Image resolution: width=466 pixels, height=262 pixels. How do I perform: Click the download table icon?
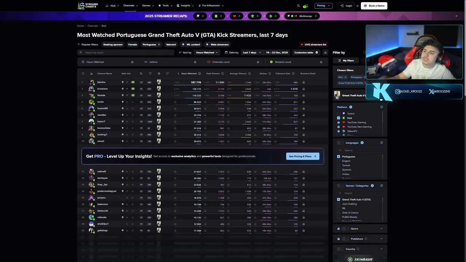(325, 52)
